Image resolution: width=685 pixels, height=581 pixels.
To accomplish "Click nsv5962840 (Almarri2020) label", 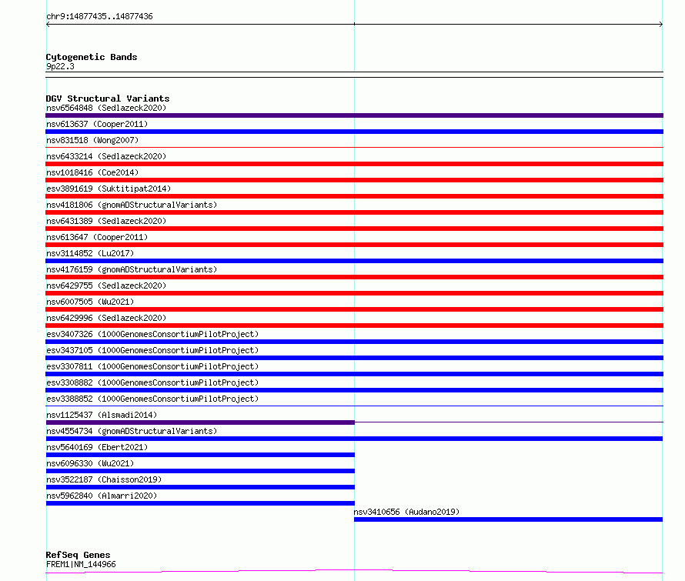I will 102,496.
